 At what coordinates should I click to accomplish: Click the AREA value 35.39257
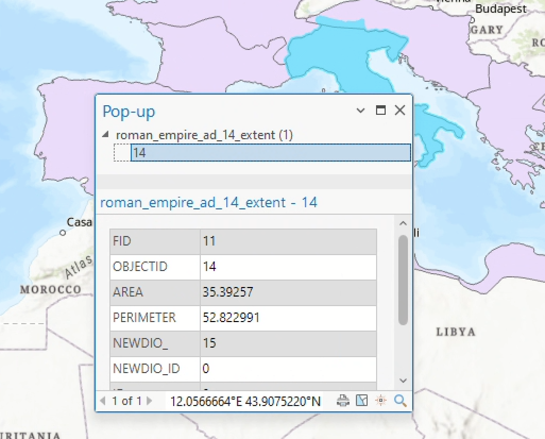pyautogui.click(x=228, y=292)
